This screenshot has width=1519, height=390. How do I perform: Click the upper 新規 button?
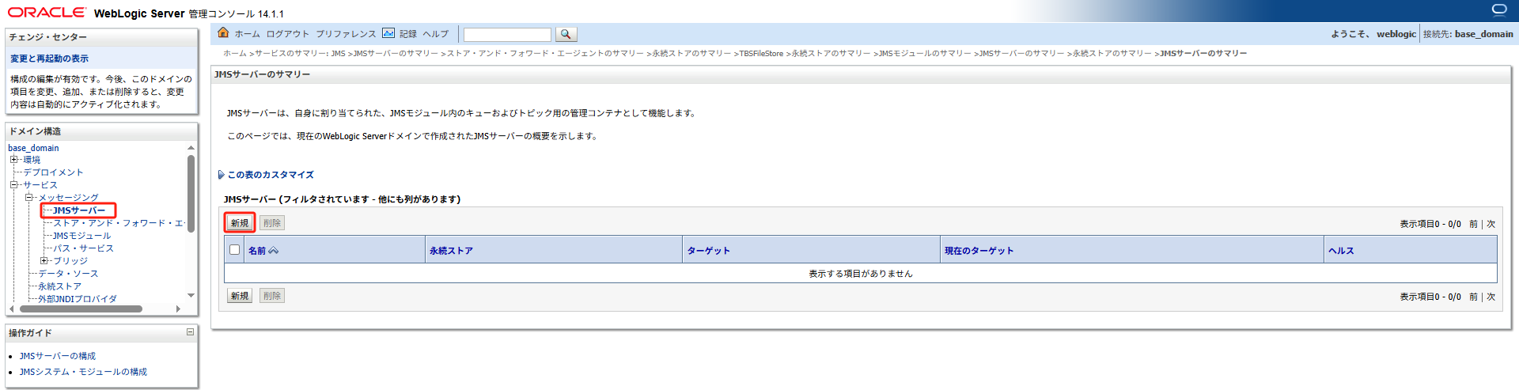pyautogui.click(x=240, y=223)
